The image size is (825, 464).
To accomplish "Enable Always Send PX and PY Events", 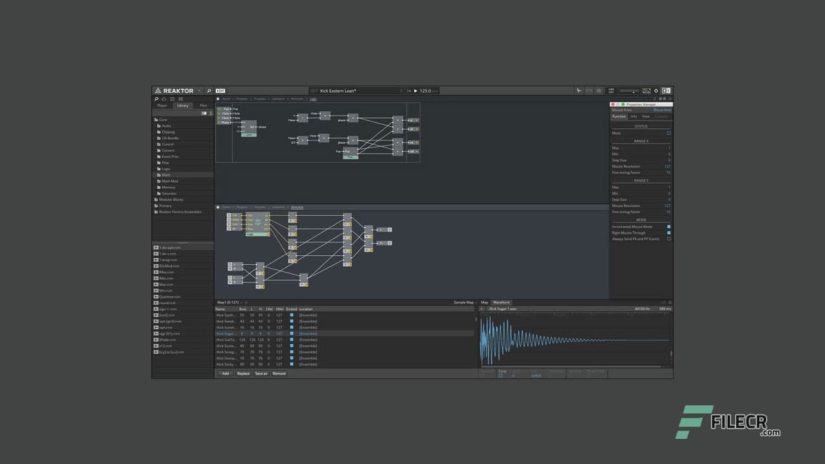I will (x=668, y=238).
